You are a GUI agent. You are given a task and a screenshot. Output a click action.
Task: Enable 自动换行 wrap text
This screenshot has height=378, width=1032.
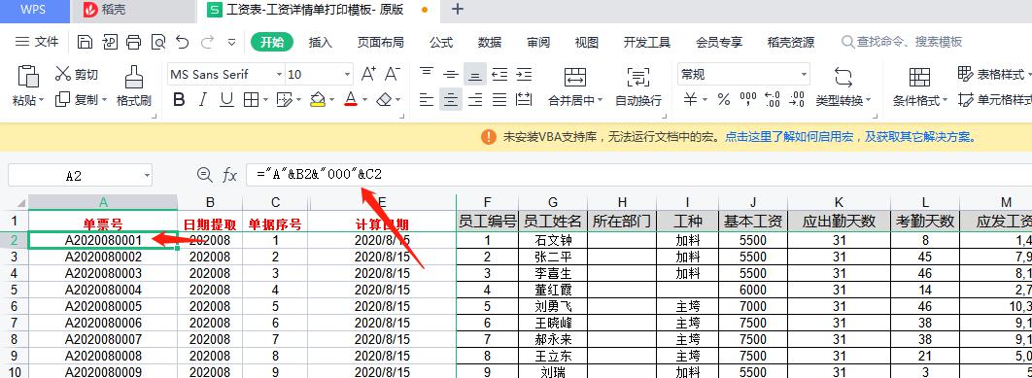point(637,86)
